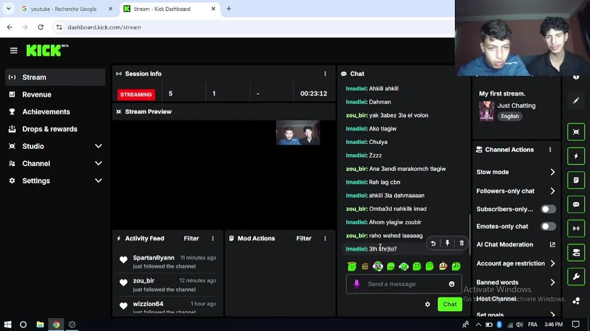Click the Kick logo
Viewport: 590px width, 331px height.
pyautogui.click(x=47, y=50)
